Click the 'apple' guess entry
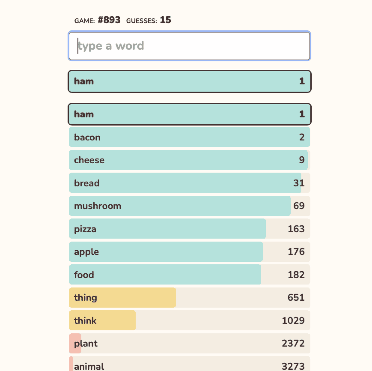This screenshot has height=371, width=372. point(189,252)
